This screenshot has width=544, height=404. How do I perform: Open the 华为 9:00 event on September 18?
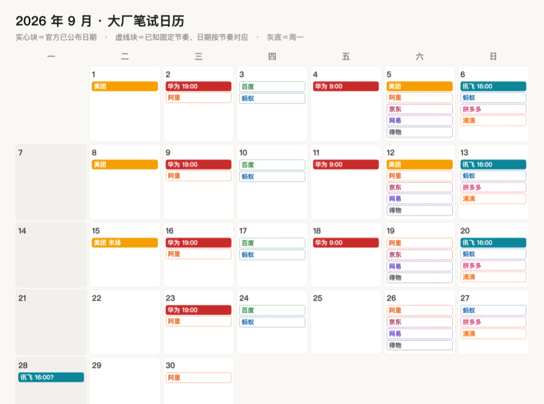pos(346,242)
